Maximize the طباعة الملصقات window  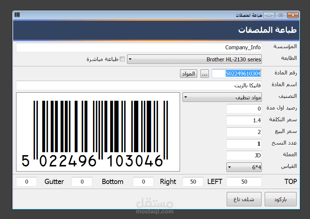[x=281, y=15]
